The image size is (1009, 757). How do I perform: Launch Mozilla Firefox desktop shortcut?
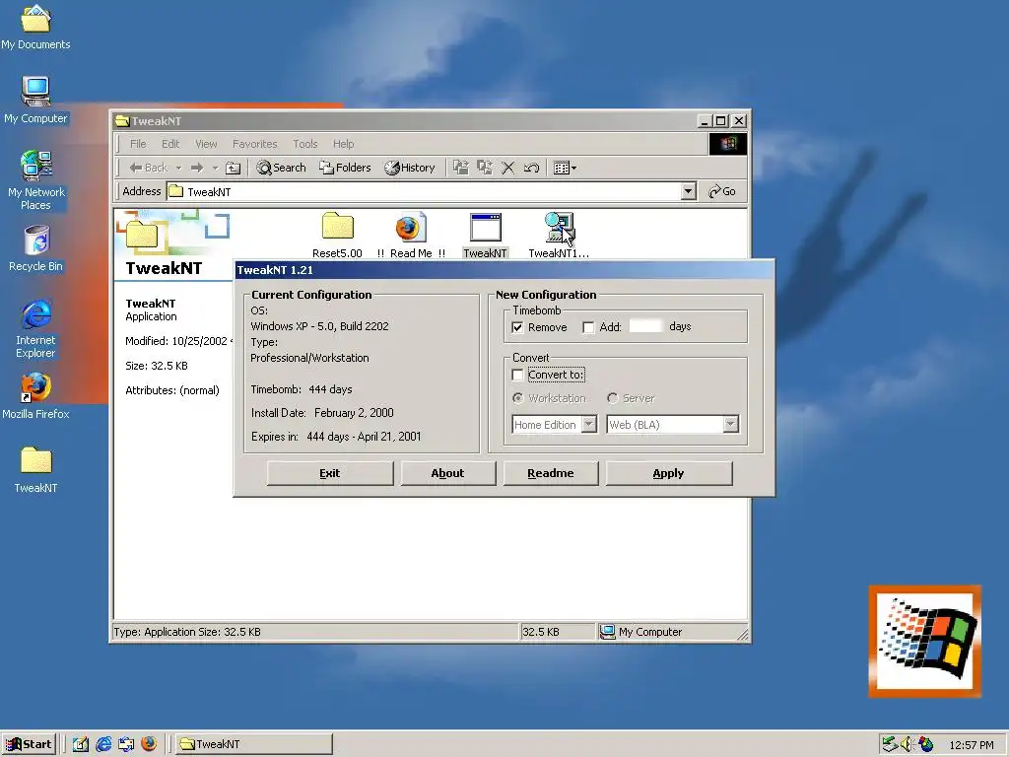[x=35, y=396]
